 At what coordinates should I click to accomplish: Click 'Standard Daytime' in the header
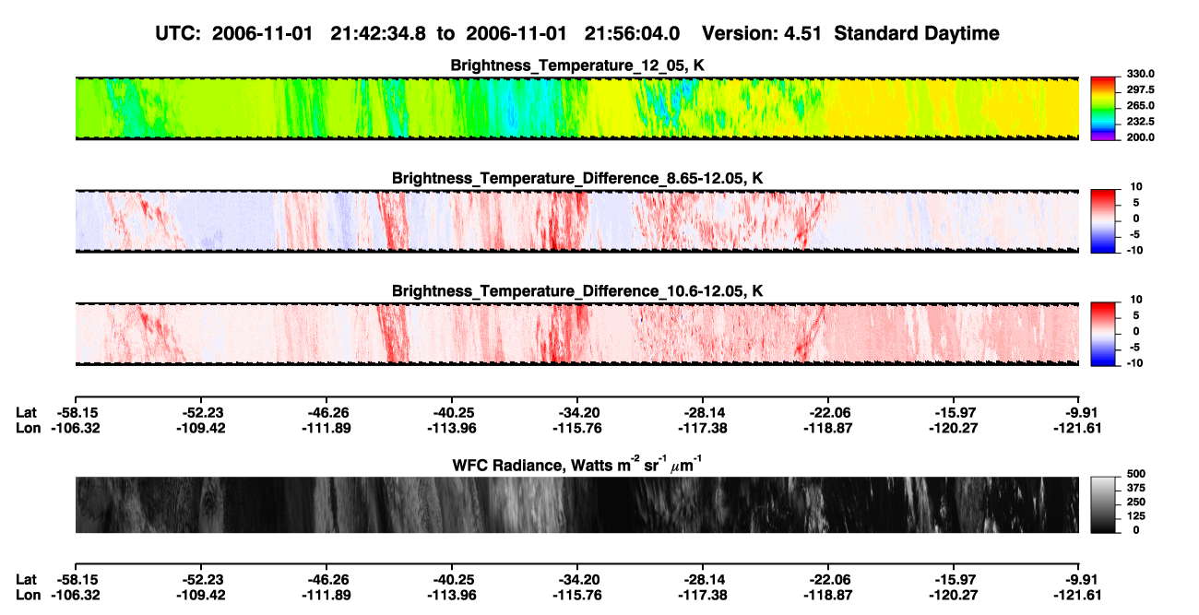[x=915, y=33]
